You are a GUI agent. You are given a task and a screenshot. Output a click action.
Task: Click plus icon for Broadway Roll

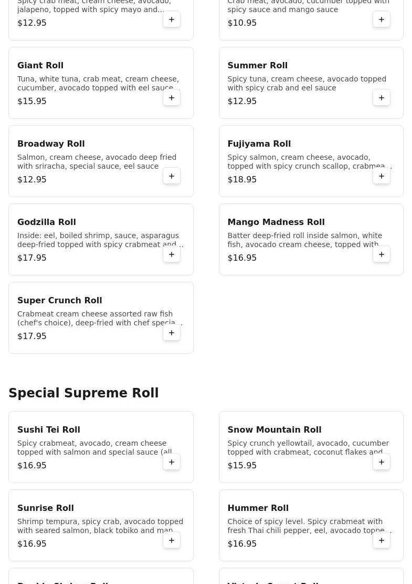click(172, 176)
